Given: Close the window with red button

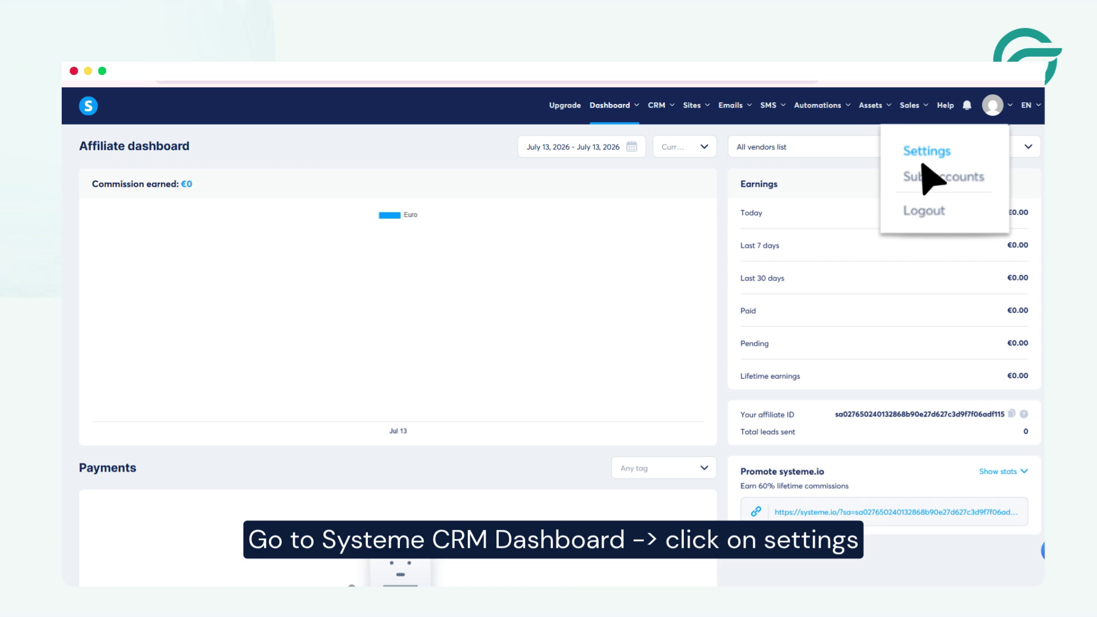Looking at the screenshot, I should click(x=74, y=71).
